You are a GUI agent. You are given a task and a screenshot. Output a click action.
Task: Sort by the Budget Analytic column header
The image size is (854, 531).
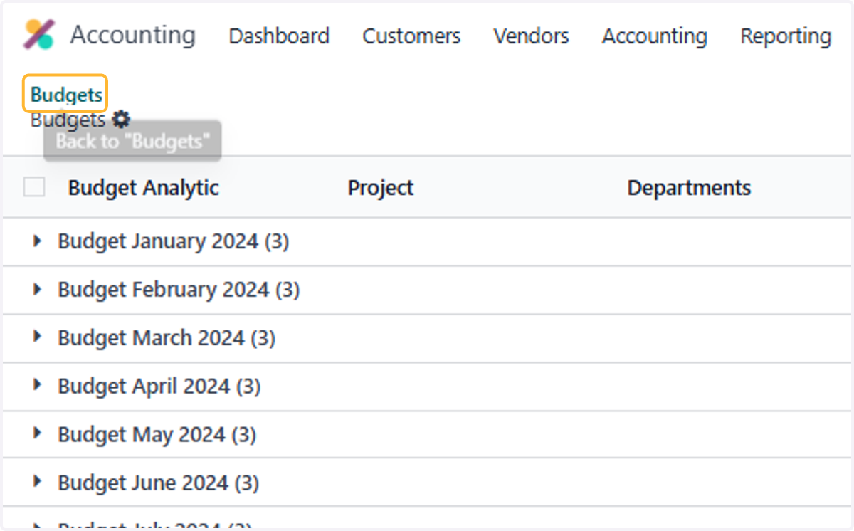143,188
